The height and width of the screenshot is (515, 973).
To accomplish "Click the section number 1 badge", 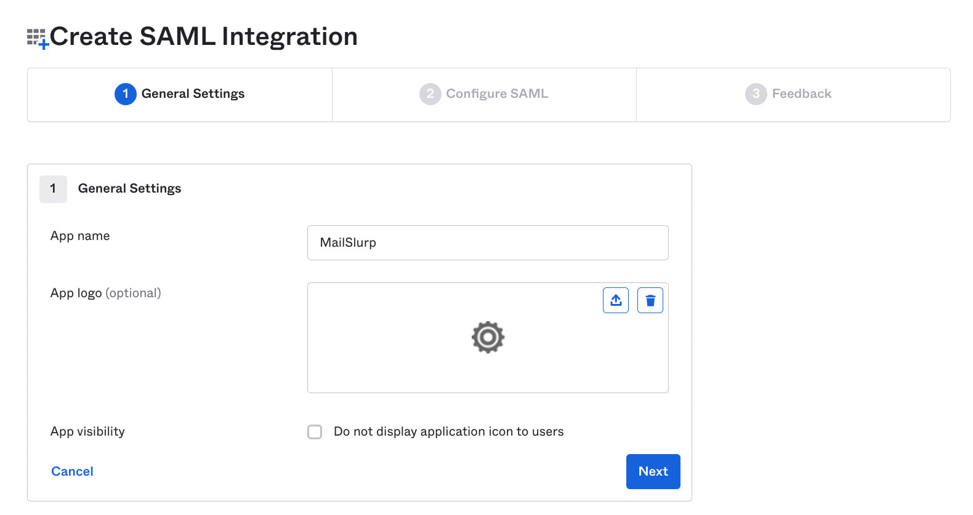I will click(x=53, y=189).
